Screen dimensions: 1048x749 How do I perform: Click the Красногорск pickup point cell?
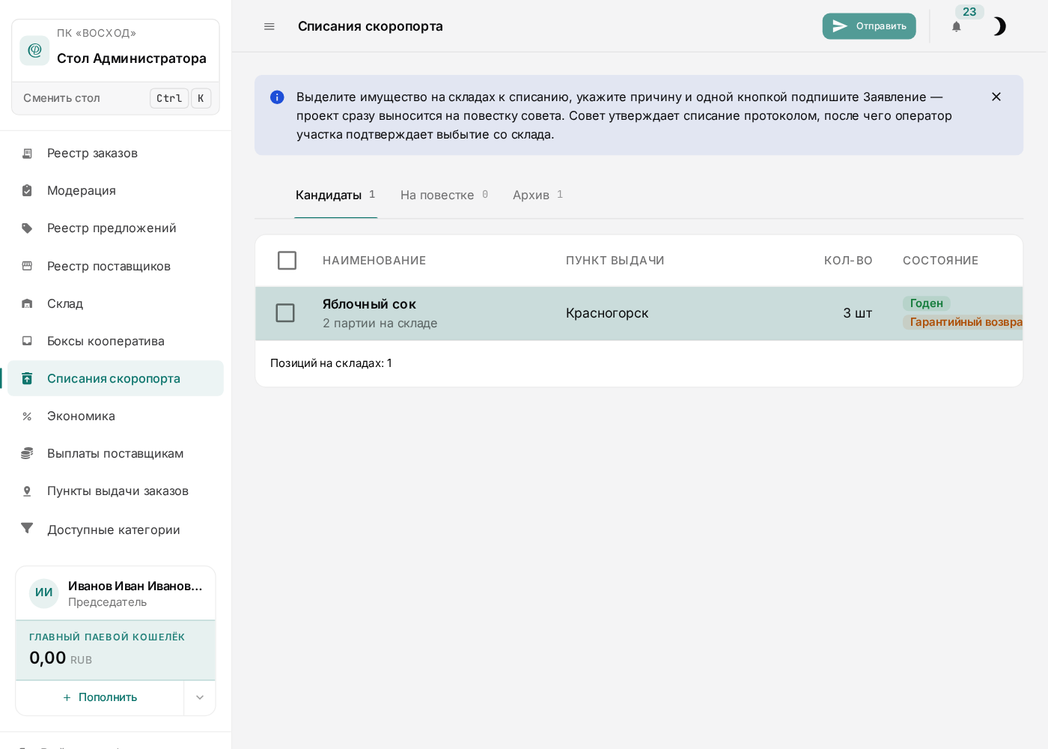pos(607,313)
